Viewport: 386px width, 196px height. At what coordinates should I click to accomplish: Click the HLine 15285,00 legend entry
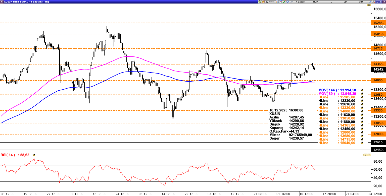point(337,97)
